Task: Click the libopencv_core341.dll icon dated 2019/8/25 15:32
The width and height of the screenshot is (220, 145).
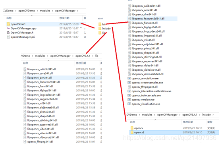Action: [x=25, y=73]
